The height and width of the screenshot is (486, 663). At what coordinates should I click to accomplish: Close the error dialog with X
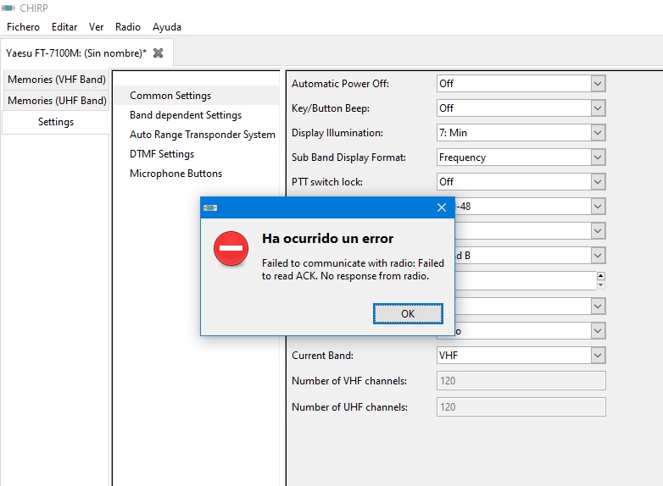pos(442,207)
